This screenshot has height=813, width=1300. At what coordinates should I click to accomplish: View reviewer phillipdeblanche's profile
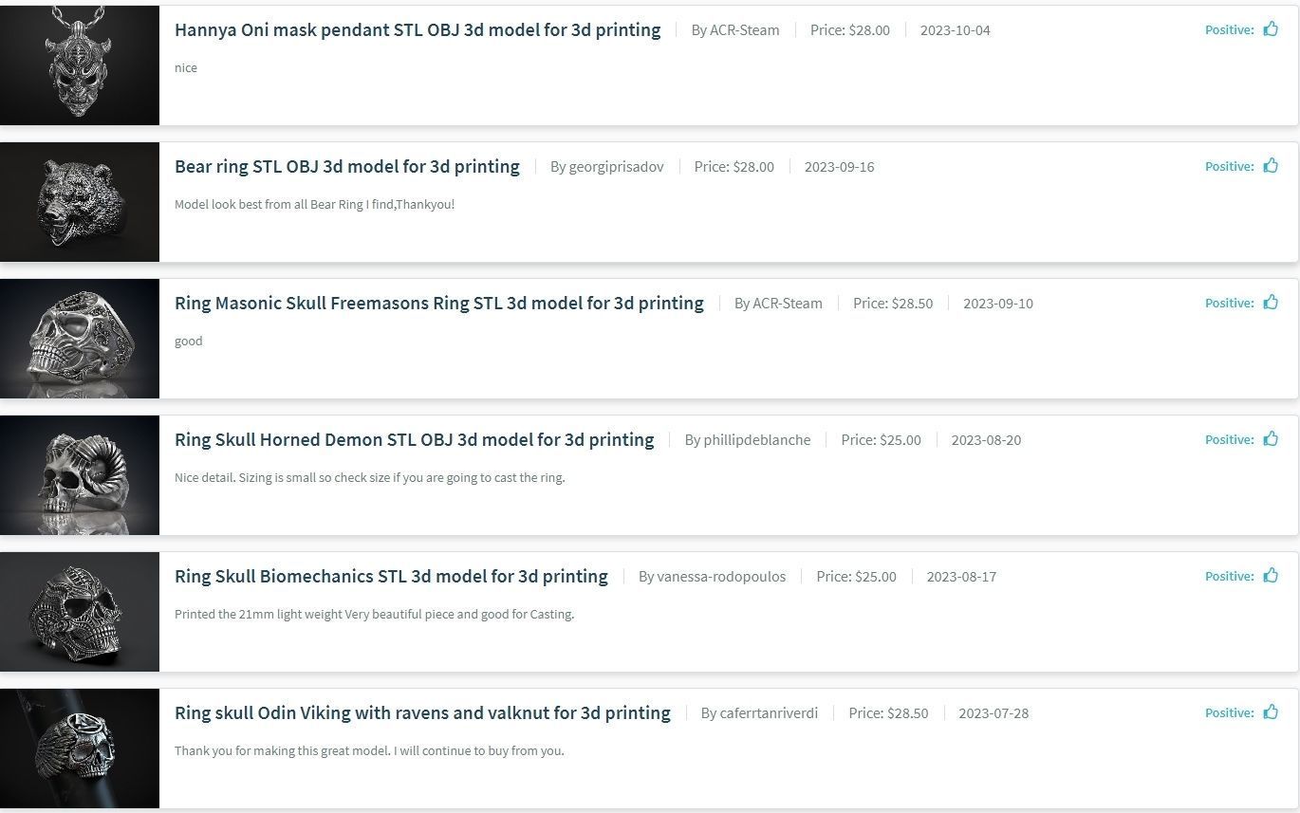pos(756,440)
